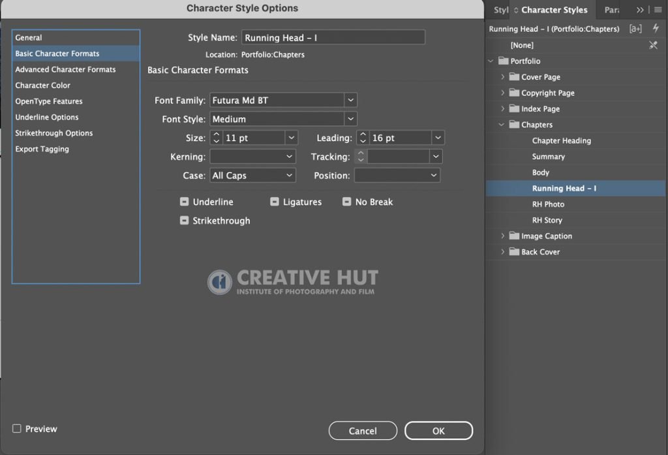Click the Style Name input field
Viewport: 668px width, 455px height.
[x=333, y=37]
